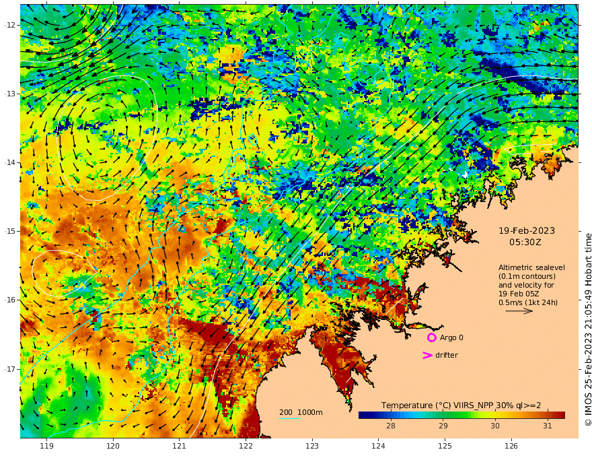
Task: Click latitude axis label -12
Action: point(9,25)
